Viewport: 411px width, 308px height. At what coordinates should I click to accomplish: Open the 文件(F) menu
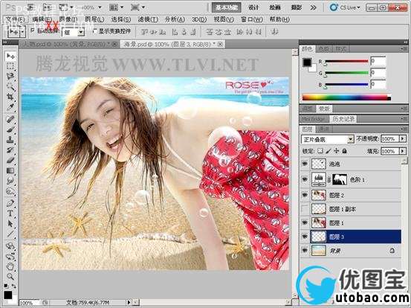click(16, 19)
